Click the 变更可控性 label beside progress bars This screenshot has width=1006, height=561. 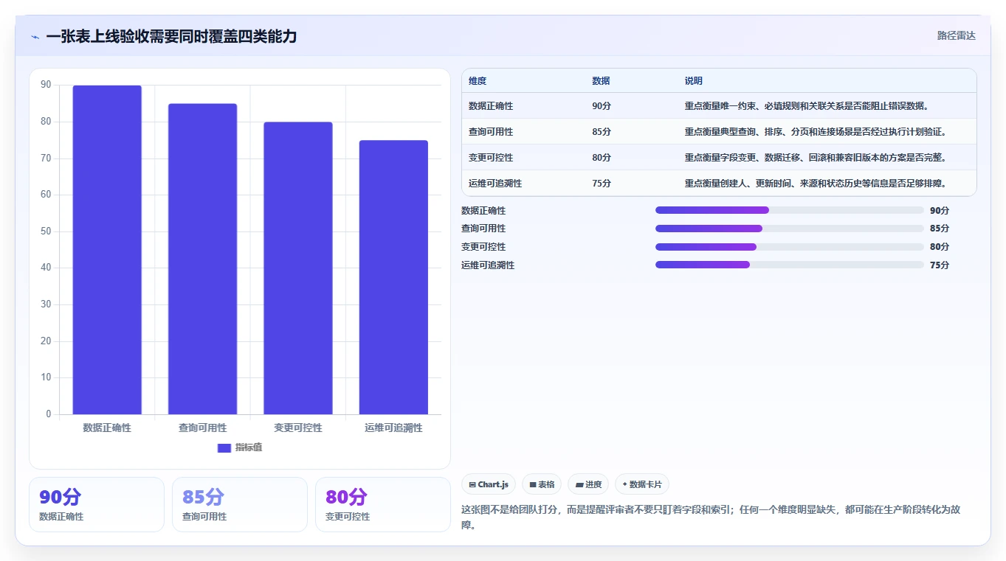483,247
